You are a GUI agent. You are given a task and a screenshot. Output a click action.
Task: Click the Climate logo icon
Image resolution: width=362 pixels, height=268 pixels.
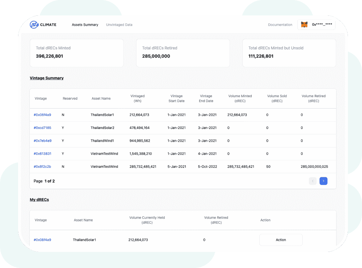coord(34,24)
